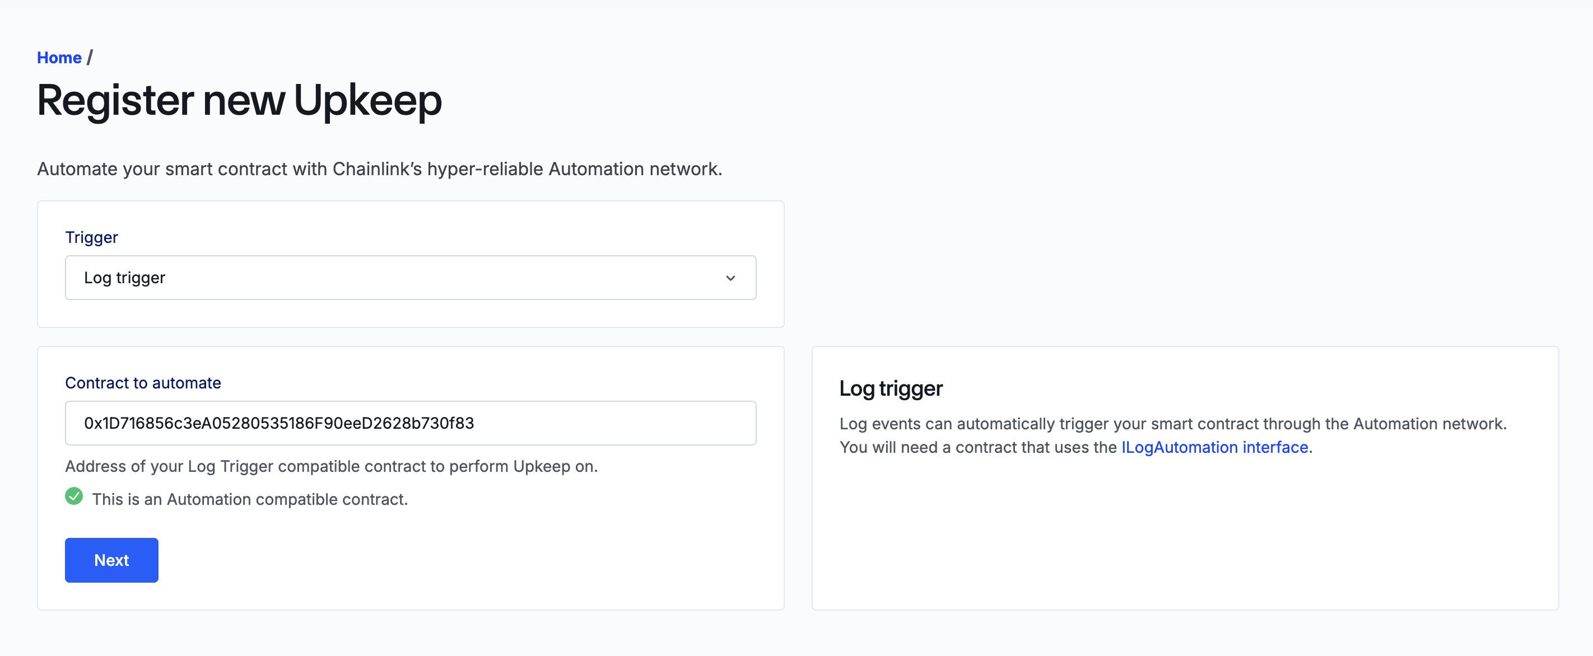This screenshot has width=1593, height=656.
Task: Focus the Contract to automate address field
Action: click(x=410, y=423)
